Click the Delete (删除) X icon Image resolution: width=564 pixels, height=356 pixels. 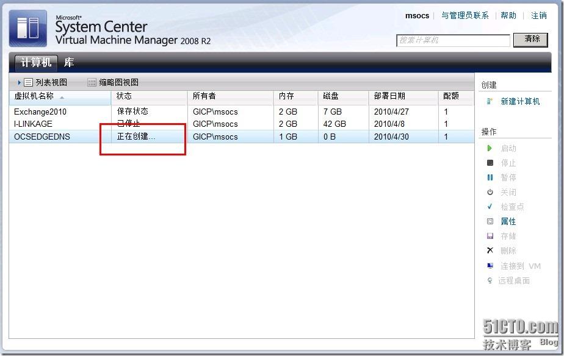[490, 251]
